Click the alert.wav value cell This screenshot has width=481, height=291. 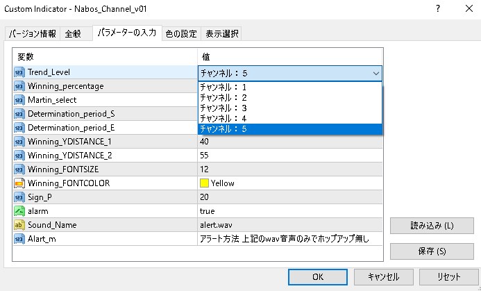(290, 225)
